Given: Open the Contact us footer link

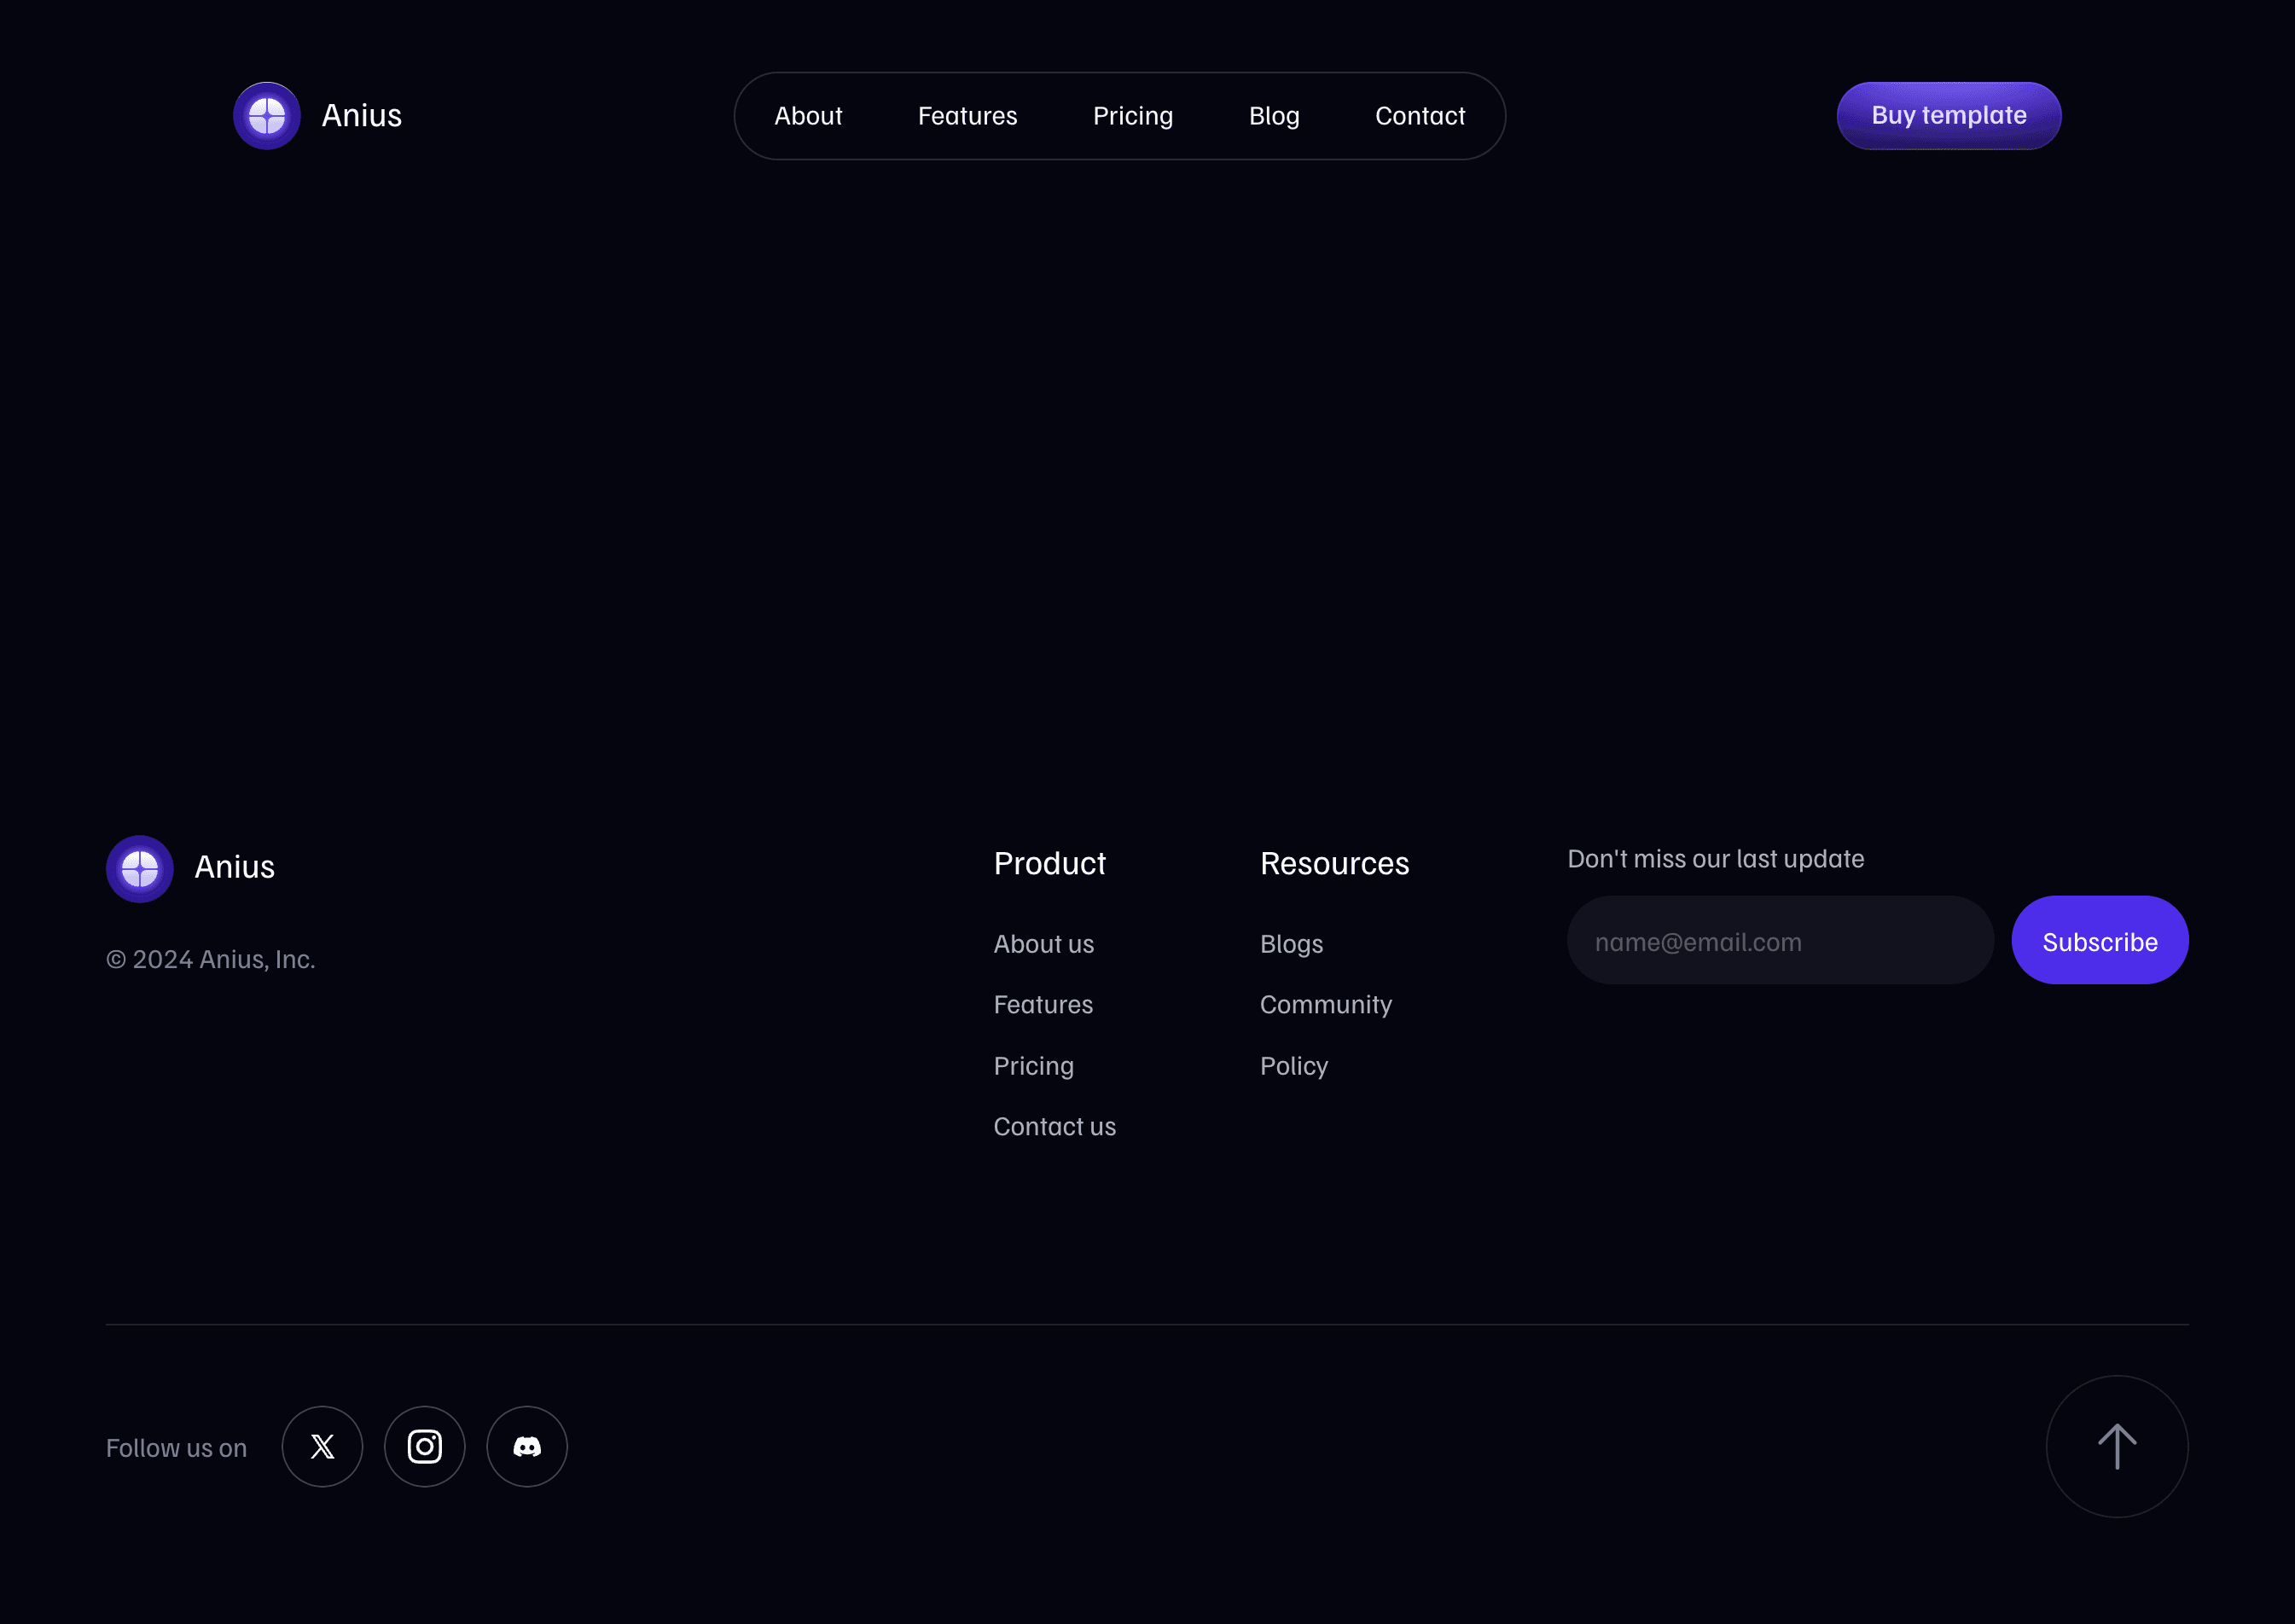Looking at the screenshot, I should pos(1055,1127).
